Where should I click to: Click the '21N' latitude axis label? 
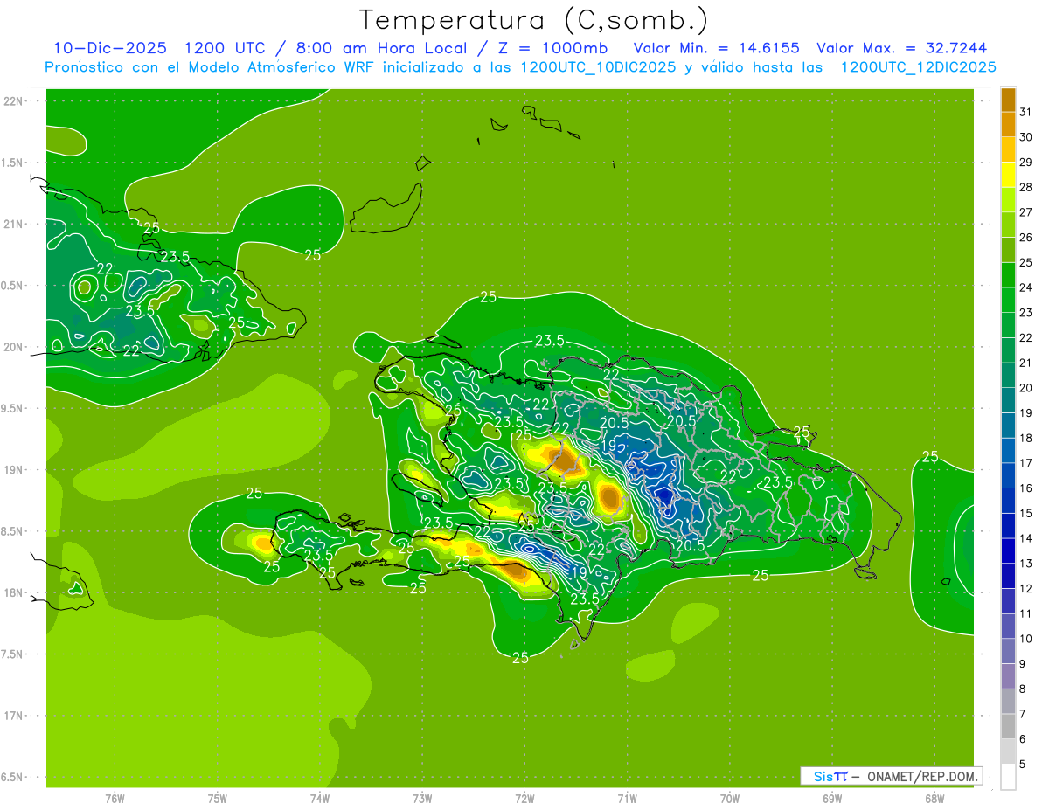click(12, 224)
